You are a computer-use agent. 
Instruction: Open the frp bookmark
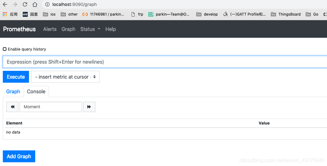137,14
